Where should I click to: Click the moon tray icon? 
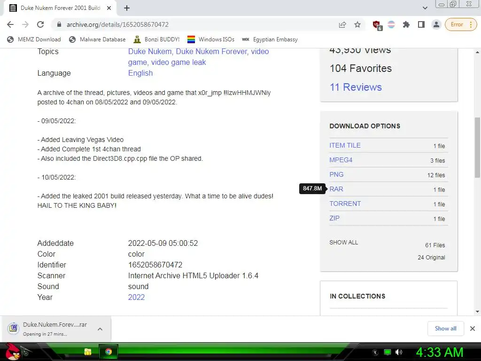tap(375, 353)
